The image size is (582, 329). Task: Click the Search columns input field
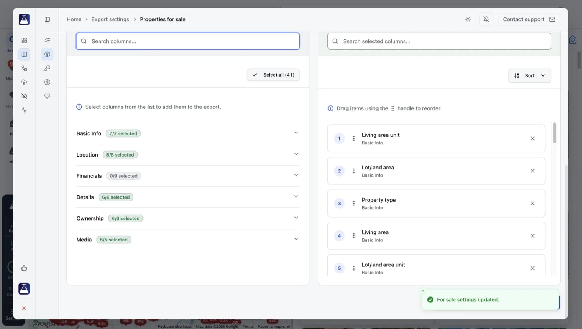click(188, 41)
